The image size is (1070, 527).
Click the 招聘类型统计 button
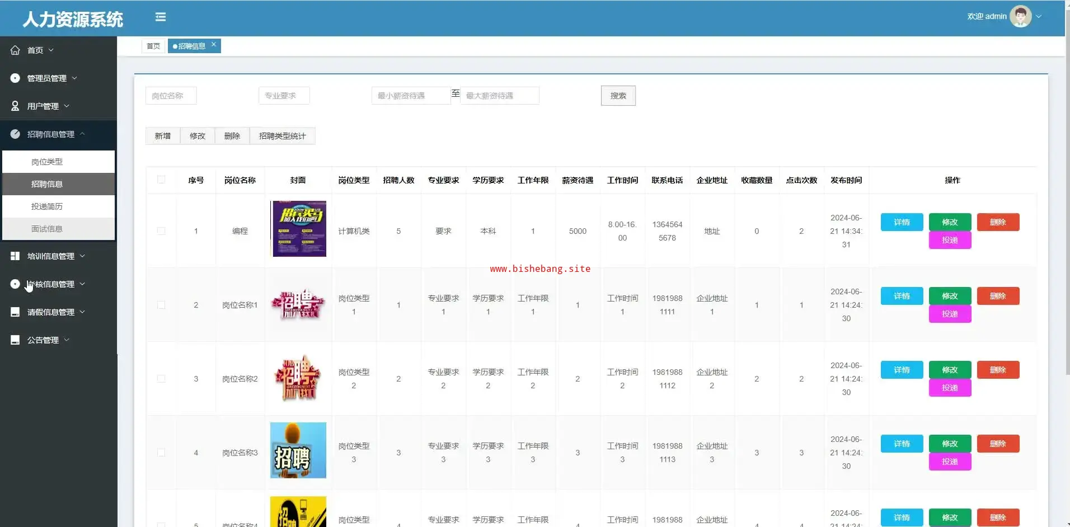point(282,136)
